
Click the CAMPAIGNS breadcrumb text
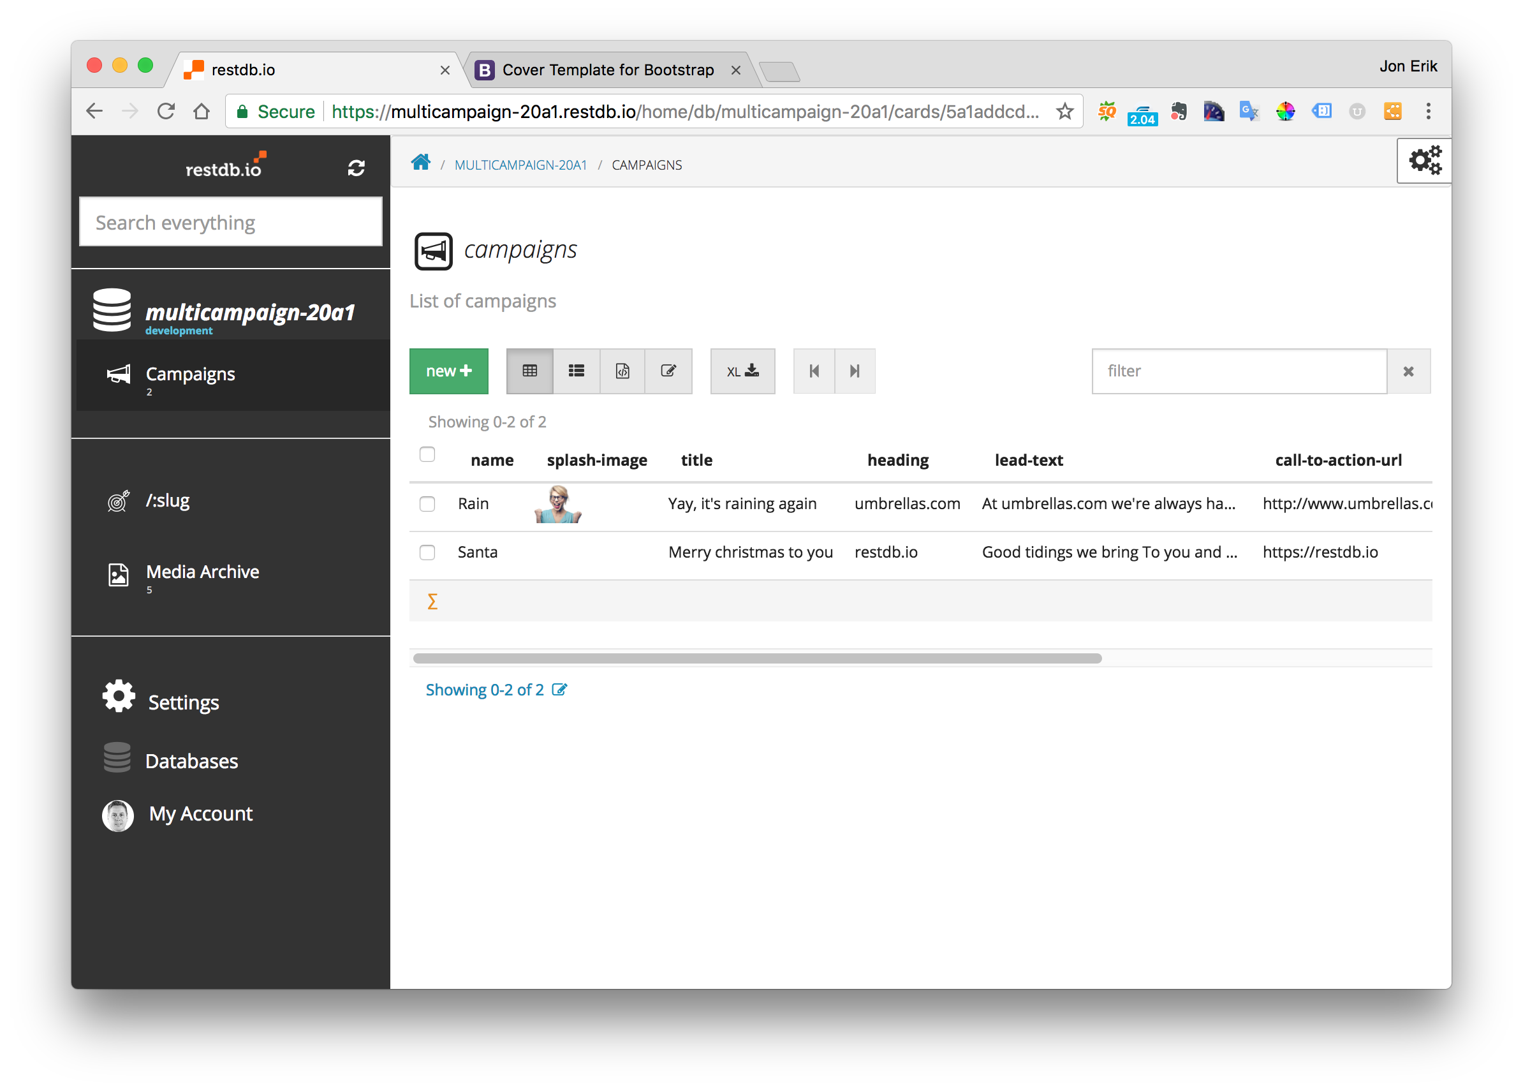tap(646, 165)
